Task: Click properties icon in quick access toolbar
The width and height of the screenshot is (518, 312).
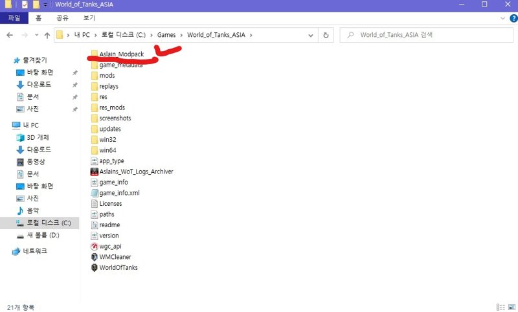Action: (x=25, y=5)
